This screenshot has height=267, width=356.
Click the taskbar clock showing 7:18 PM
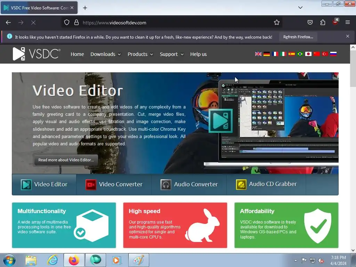[338, 260]
